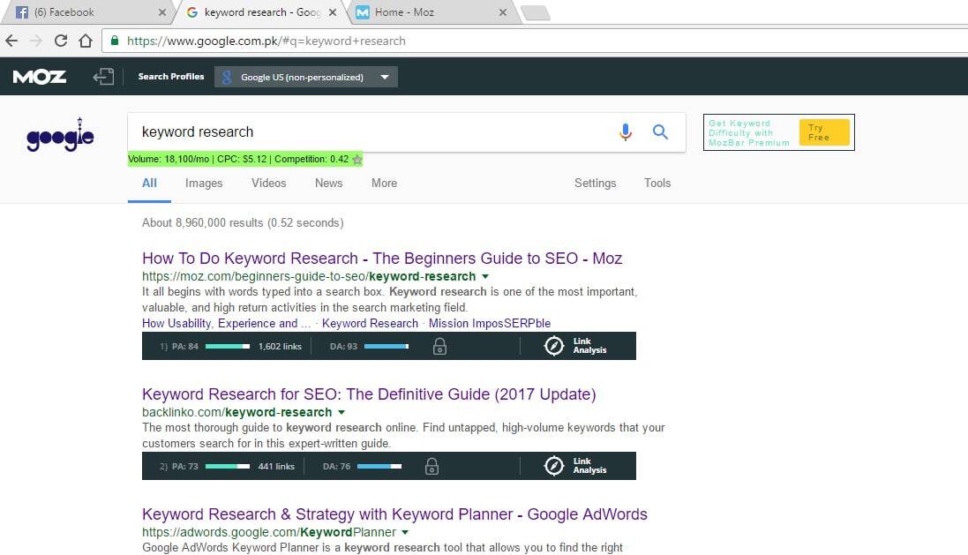Click DA: 93 progress bar
This screenshot has width=968, height=555.
point(386,347)
